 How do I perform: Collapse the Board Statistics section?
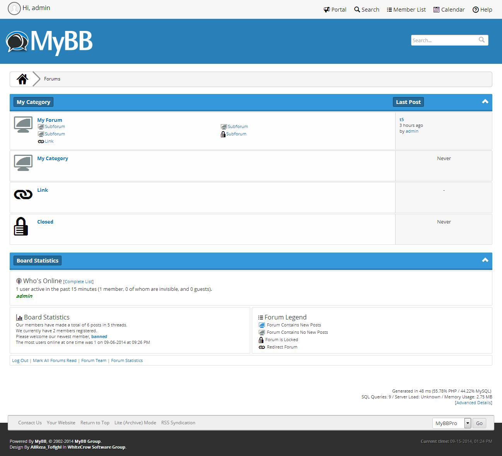(x=485, y=260)
